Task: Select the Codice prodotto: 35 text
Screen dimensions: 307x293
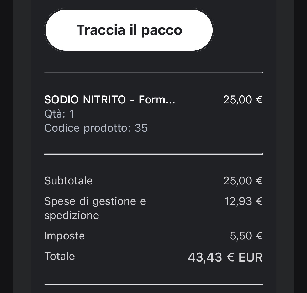Action: tap(96, 128)
